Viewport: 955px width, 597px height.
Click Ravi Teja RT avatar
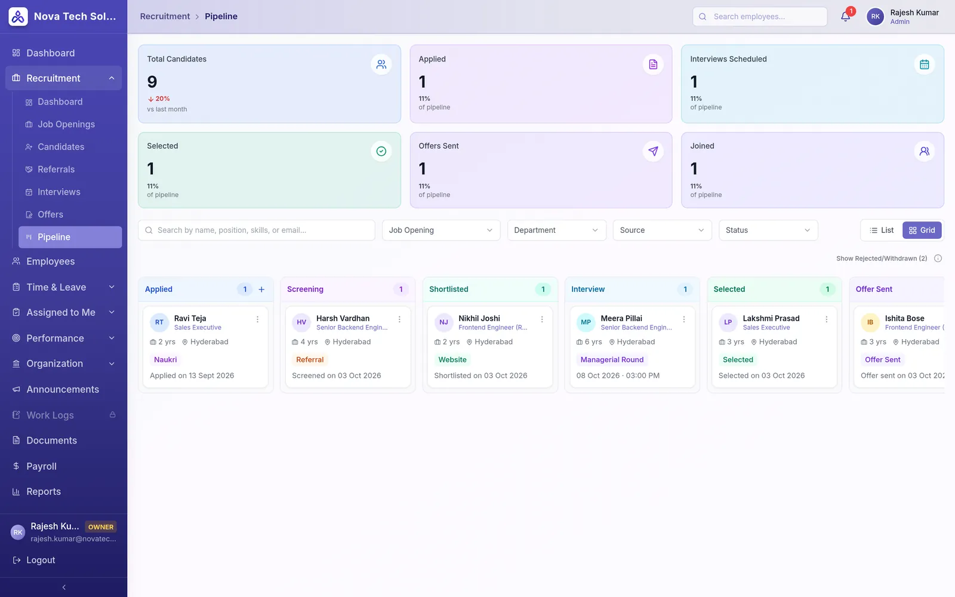click(x=159, y=322)
